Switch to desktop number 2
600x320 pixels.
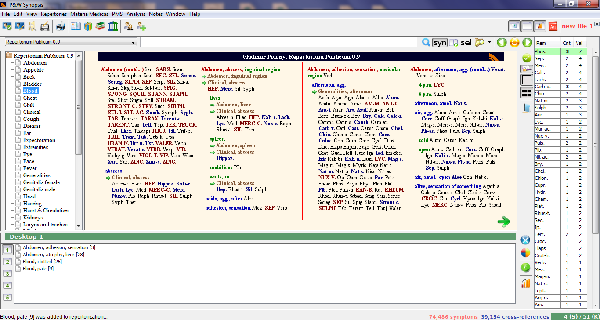(x=7, y=262)
